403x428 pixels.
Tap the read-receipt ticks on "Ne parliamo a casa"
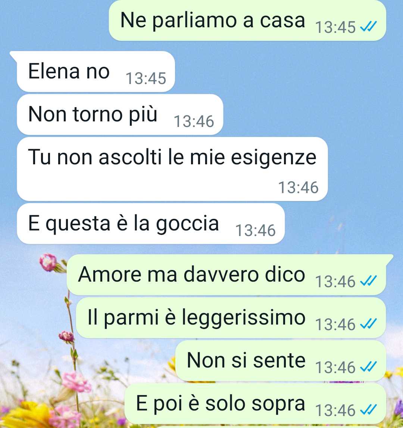pyautogui.click(x=368, y=27)
